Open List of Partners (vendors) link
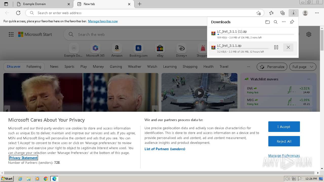This screenshot has width=324, height=182. coord(165,149)
